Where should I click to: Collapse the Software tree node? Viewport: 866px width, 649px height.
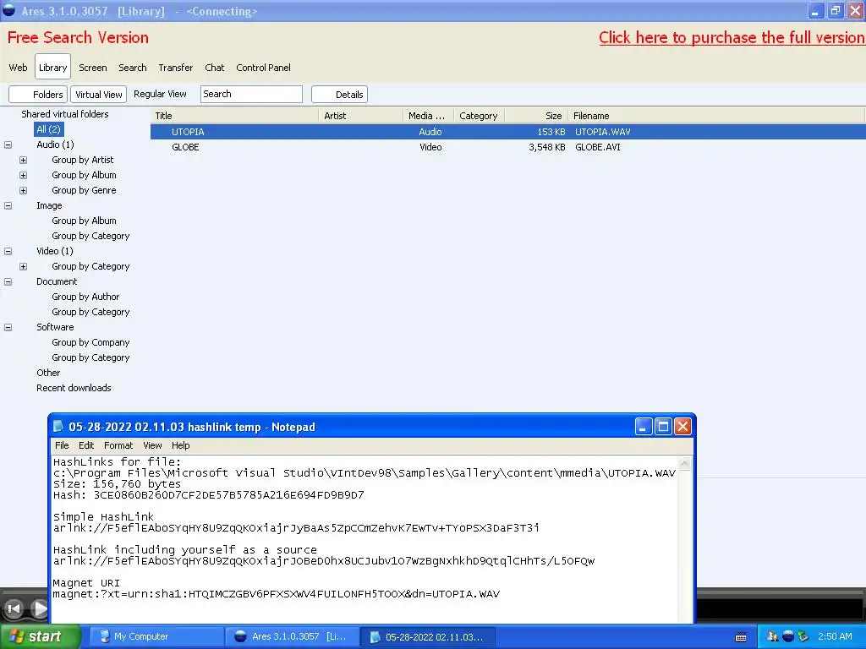8,327
